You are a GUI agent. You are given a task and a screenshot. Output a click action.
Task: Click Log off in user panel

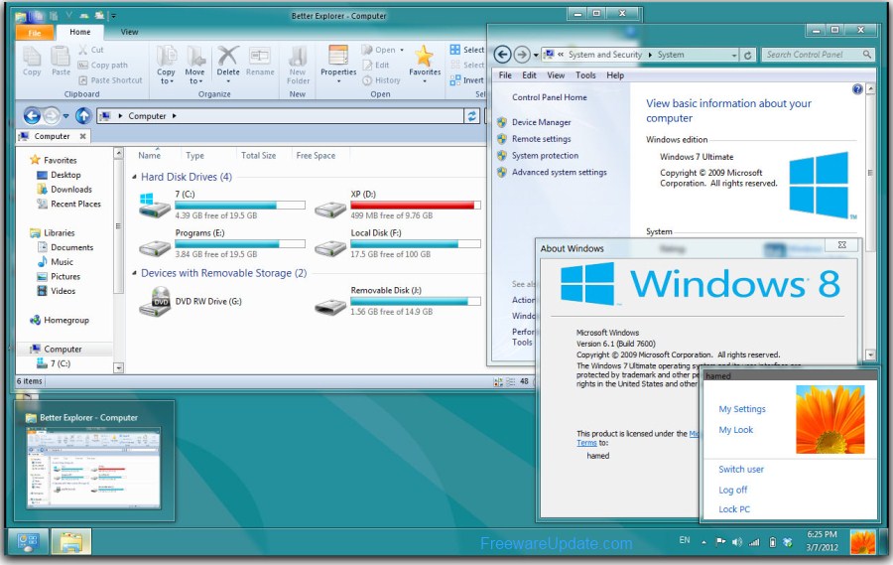click(x=733, y=490)
